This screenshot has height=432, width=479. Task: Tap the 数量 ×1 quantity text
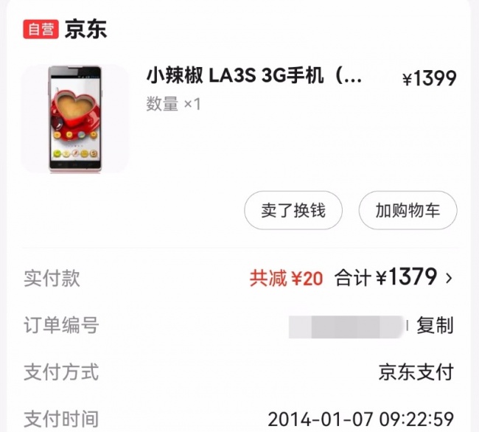(173, 104)
